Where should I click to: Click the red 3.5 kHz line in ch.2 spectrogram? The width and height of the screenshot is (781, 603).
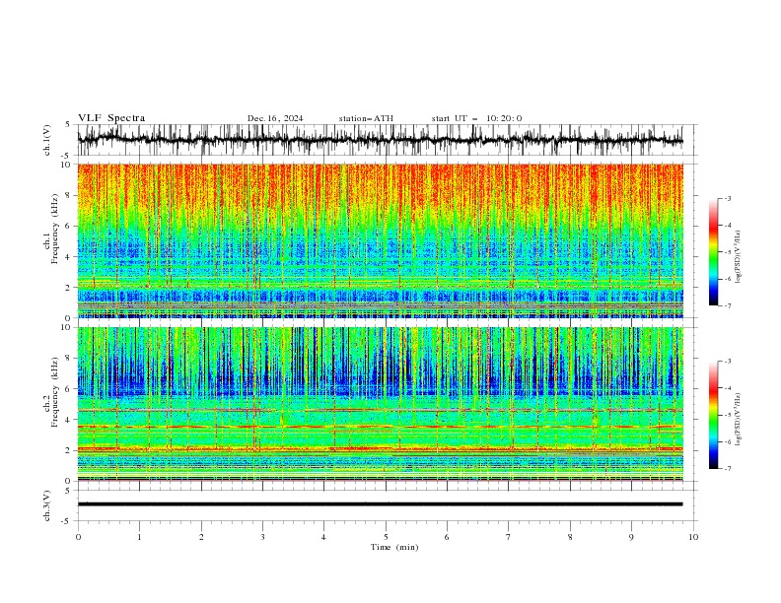tap(380, 427)
